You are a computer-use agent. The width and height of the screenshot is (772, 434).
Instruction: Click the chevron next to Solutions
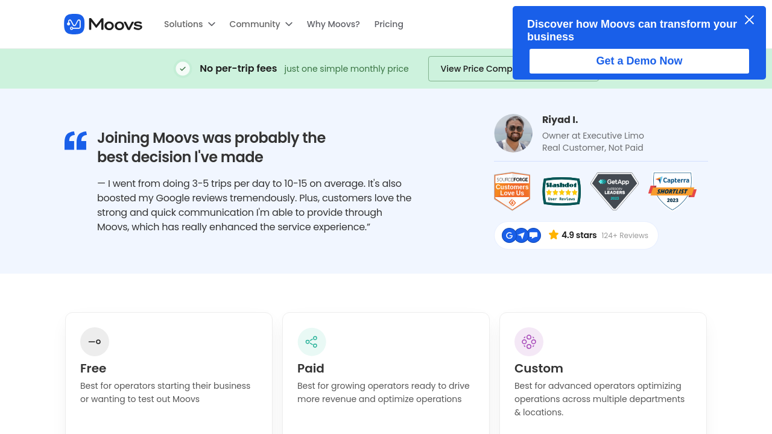pos(212,24)
